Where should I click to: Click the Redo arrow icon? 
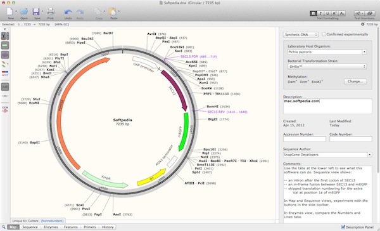pos(80,11)
